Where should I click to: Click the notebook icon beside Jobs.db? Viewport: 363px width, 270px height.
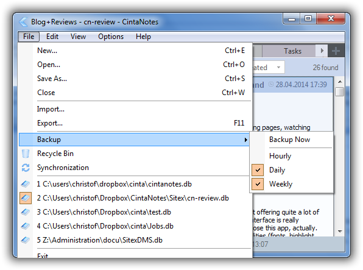[26, 226]
